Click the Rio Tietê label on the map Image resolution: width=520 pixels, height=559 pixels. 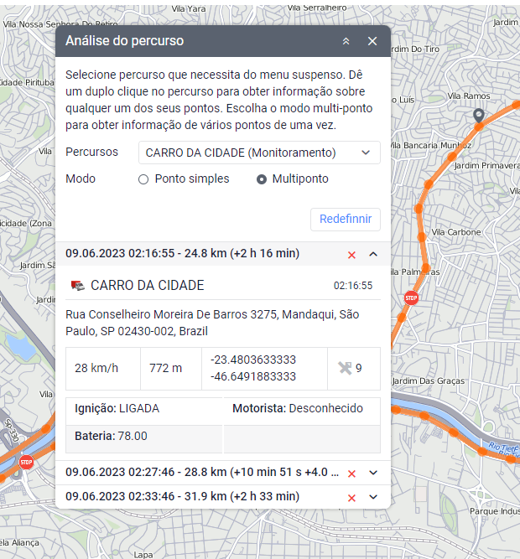tap(503, 448)
